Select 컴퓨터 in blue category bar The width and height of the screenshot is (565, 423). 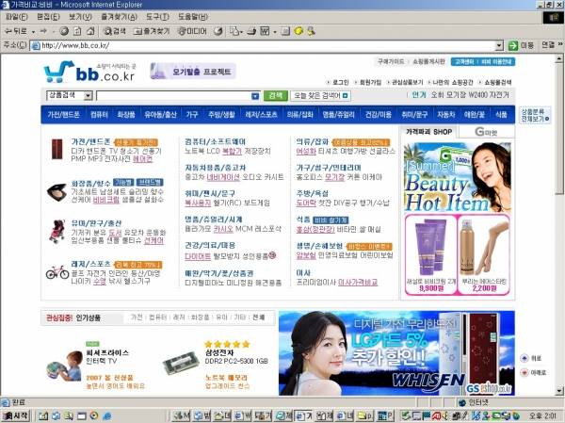(99, 115)
